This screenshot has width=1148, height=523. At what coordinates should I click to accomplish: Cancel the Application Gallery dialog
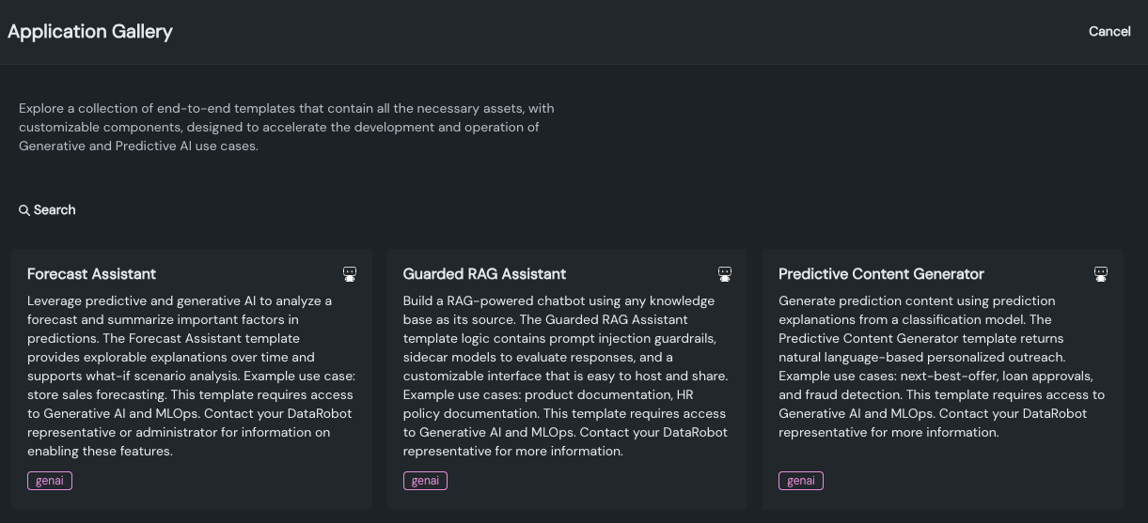pos(1109,31)
